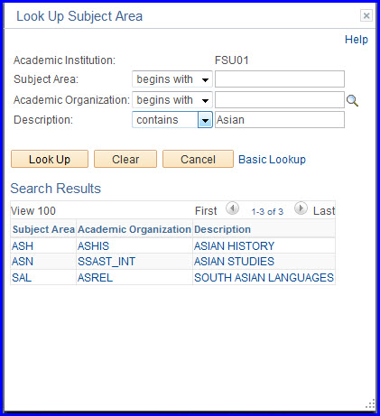
Task: Select subject area ASN
Action: [x=23, y=262]
